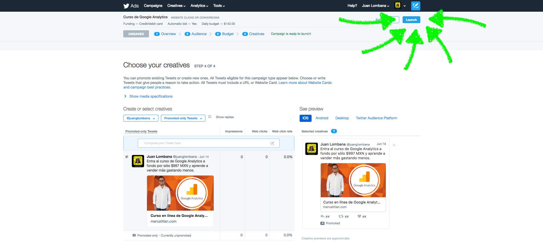Click the Compose your Tweet here field
The width and height of the screenshot is (543, 252).
pyautogui.click(x=209, y=143)
